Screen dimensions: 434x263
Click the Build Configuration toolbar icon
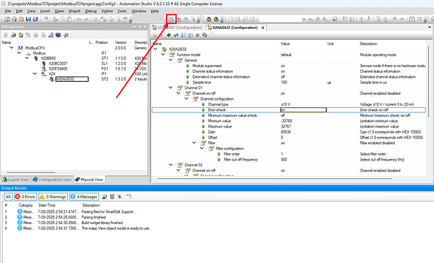(171, 19)
